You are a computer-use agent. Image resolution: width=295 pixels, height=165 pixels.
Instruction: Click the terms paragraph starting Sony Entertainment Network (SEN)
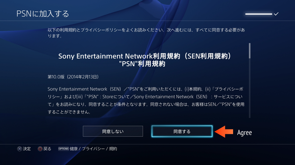click(146, 100)
